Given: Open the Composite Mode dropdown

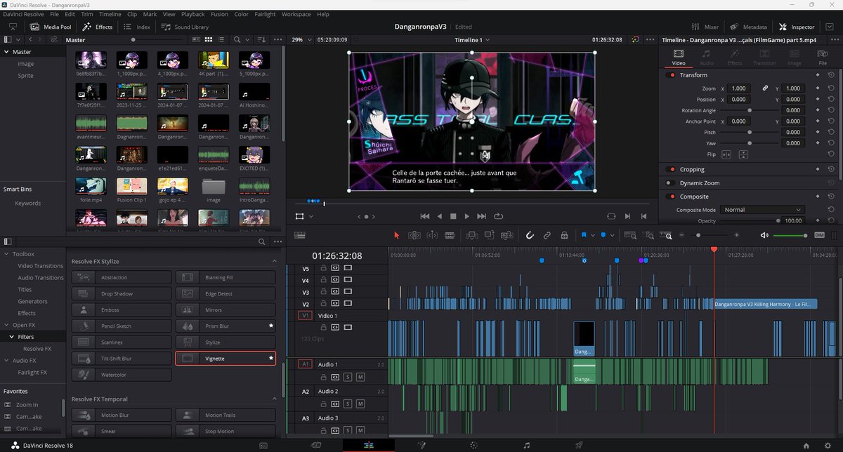Looking at the screenshot, I should 763,210.
